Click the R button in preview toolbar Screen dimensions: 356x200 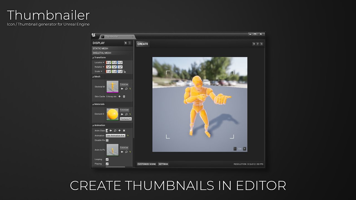point(254,44)
